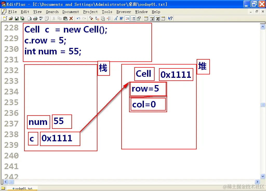Click the Open file toolbar icon

click(x=11, y=18)
